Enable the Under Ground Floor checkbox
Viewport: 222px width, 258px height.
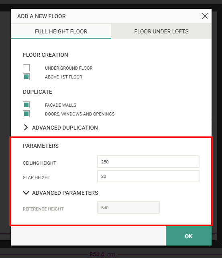(x=26, y=68)
